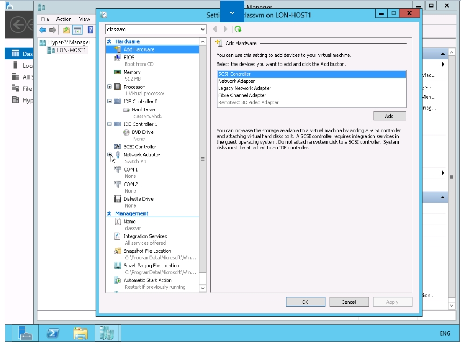Click the Smart Paging File Location icon
461x342 pixels.
point(118,266)
